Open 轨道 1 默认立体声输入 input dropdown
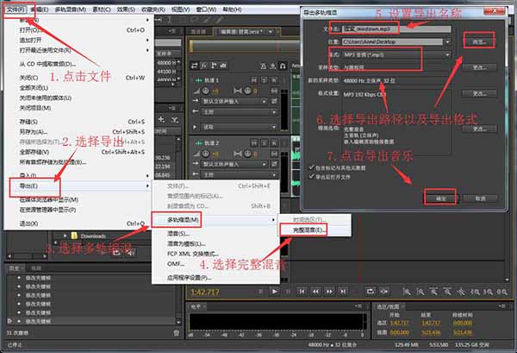This screenshot has height=353, width=517. pos(234,101)
